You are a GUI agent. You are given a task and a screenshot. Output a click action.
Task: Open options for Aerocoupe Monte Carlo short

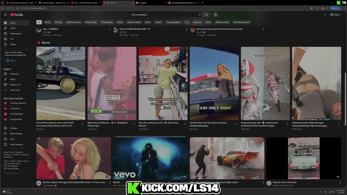click(x=83, y=123)
